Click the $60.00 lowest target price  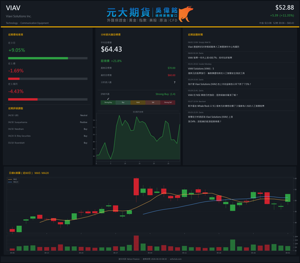172,75
